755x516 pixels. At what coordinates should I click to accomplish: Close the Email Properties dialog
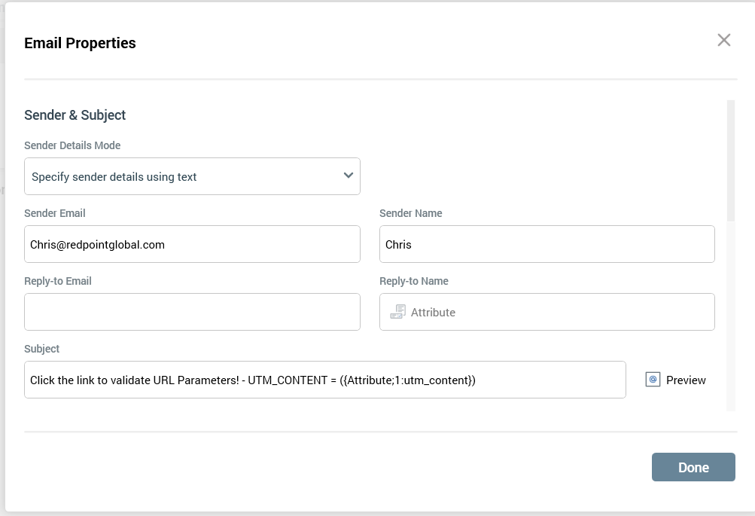pos(723,41)
